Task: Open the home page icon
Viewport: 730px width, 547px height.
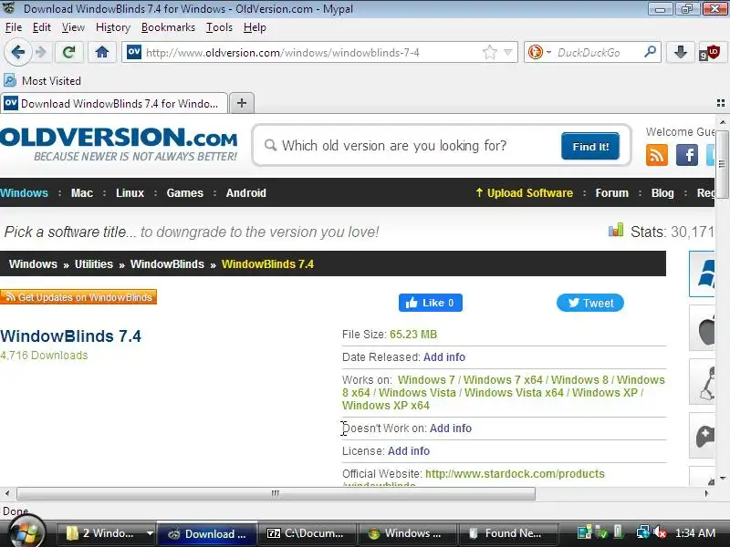Action: tap(102, 52)
